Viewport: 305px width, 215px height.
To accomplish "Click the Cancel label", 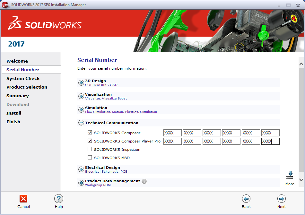I will click(23, 207).
